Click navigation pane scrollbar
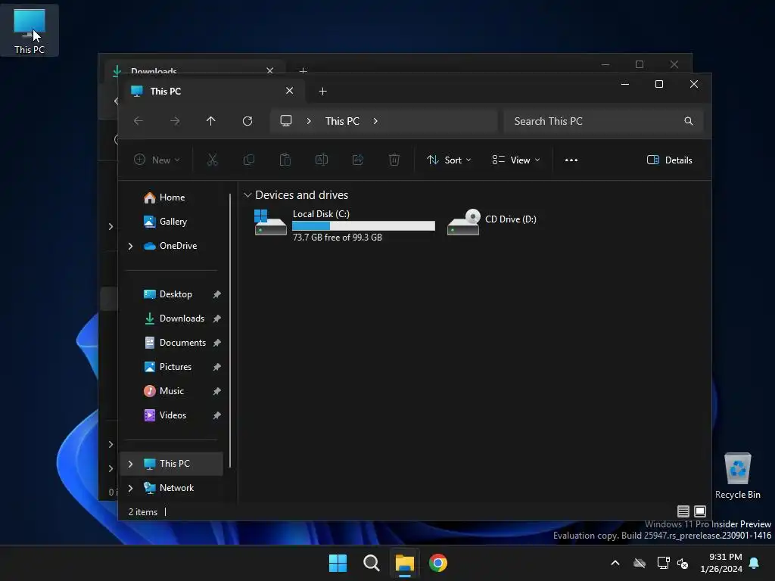Viewport: 775px width, 581px height. coord(230,330)
